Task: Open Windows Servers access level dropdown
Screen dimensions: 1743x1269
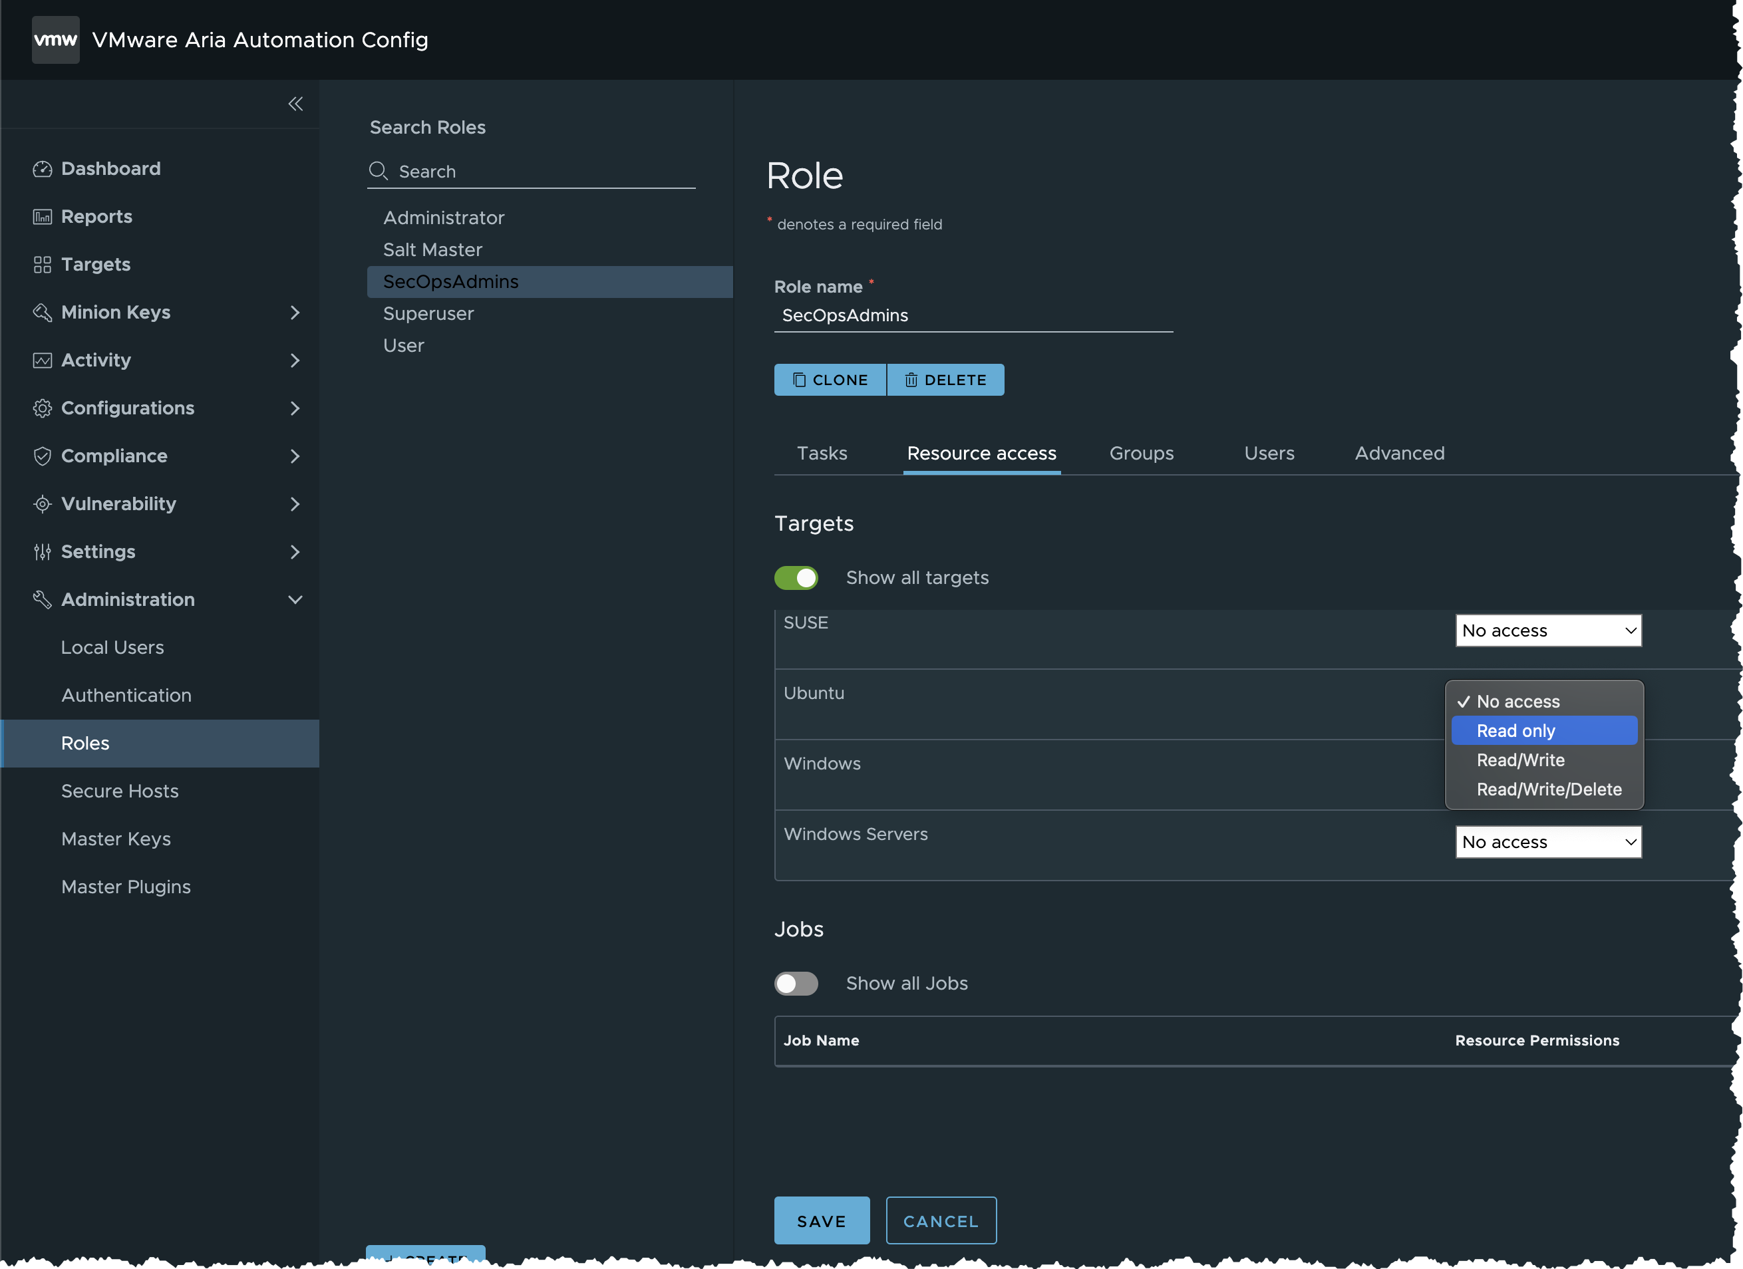Action: [1548, 842]
